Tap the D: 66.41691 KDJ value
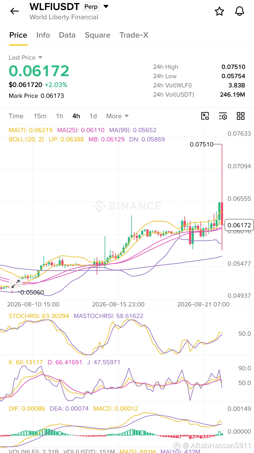Screen dimensions: 254x453 (x=65, y=362)
